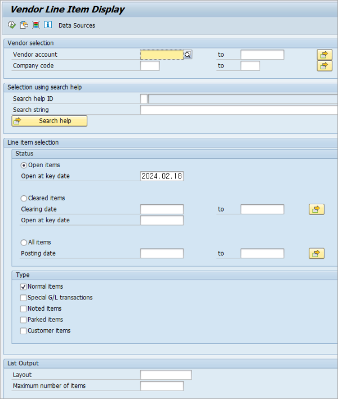Click the Company code 'to' field

coord(250,66)
